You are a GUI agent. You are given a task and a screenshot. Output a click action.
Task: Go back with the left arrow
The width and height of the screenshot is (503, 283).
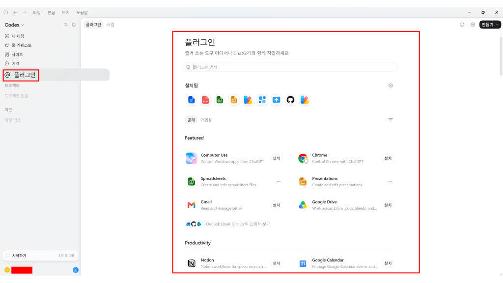click(x=15, y=12)
